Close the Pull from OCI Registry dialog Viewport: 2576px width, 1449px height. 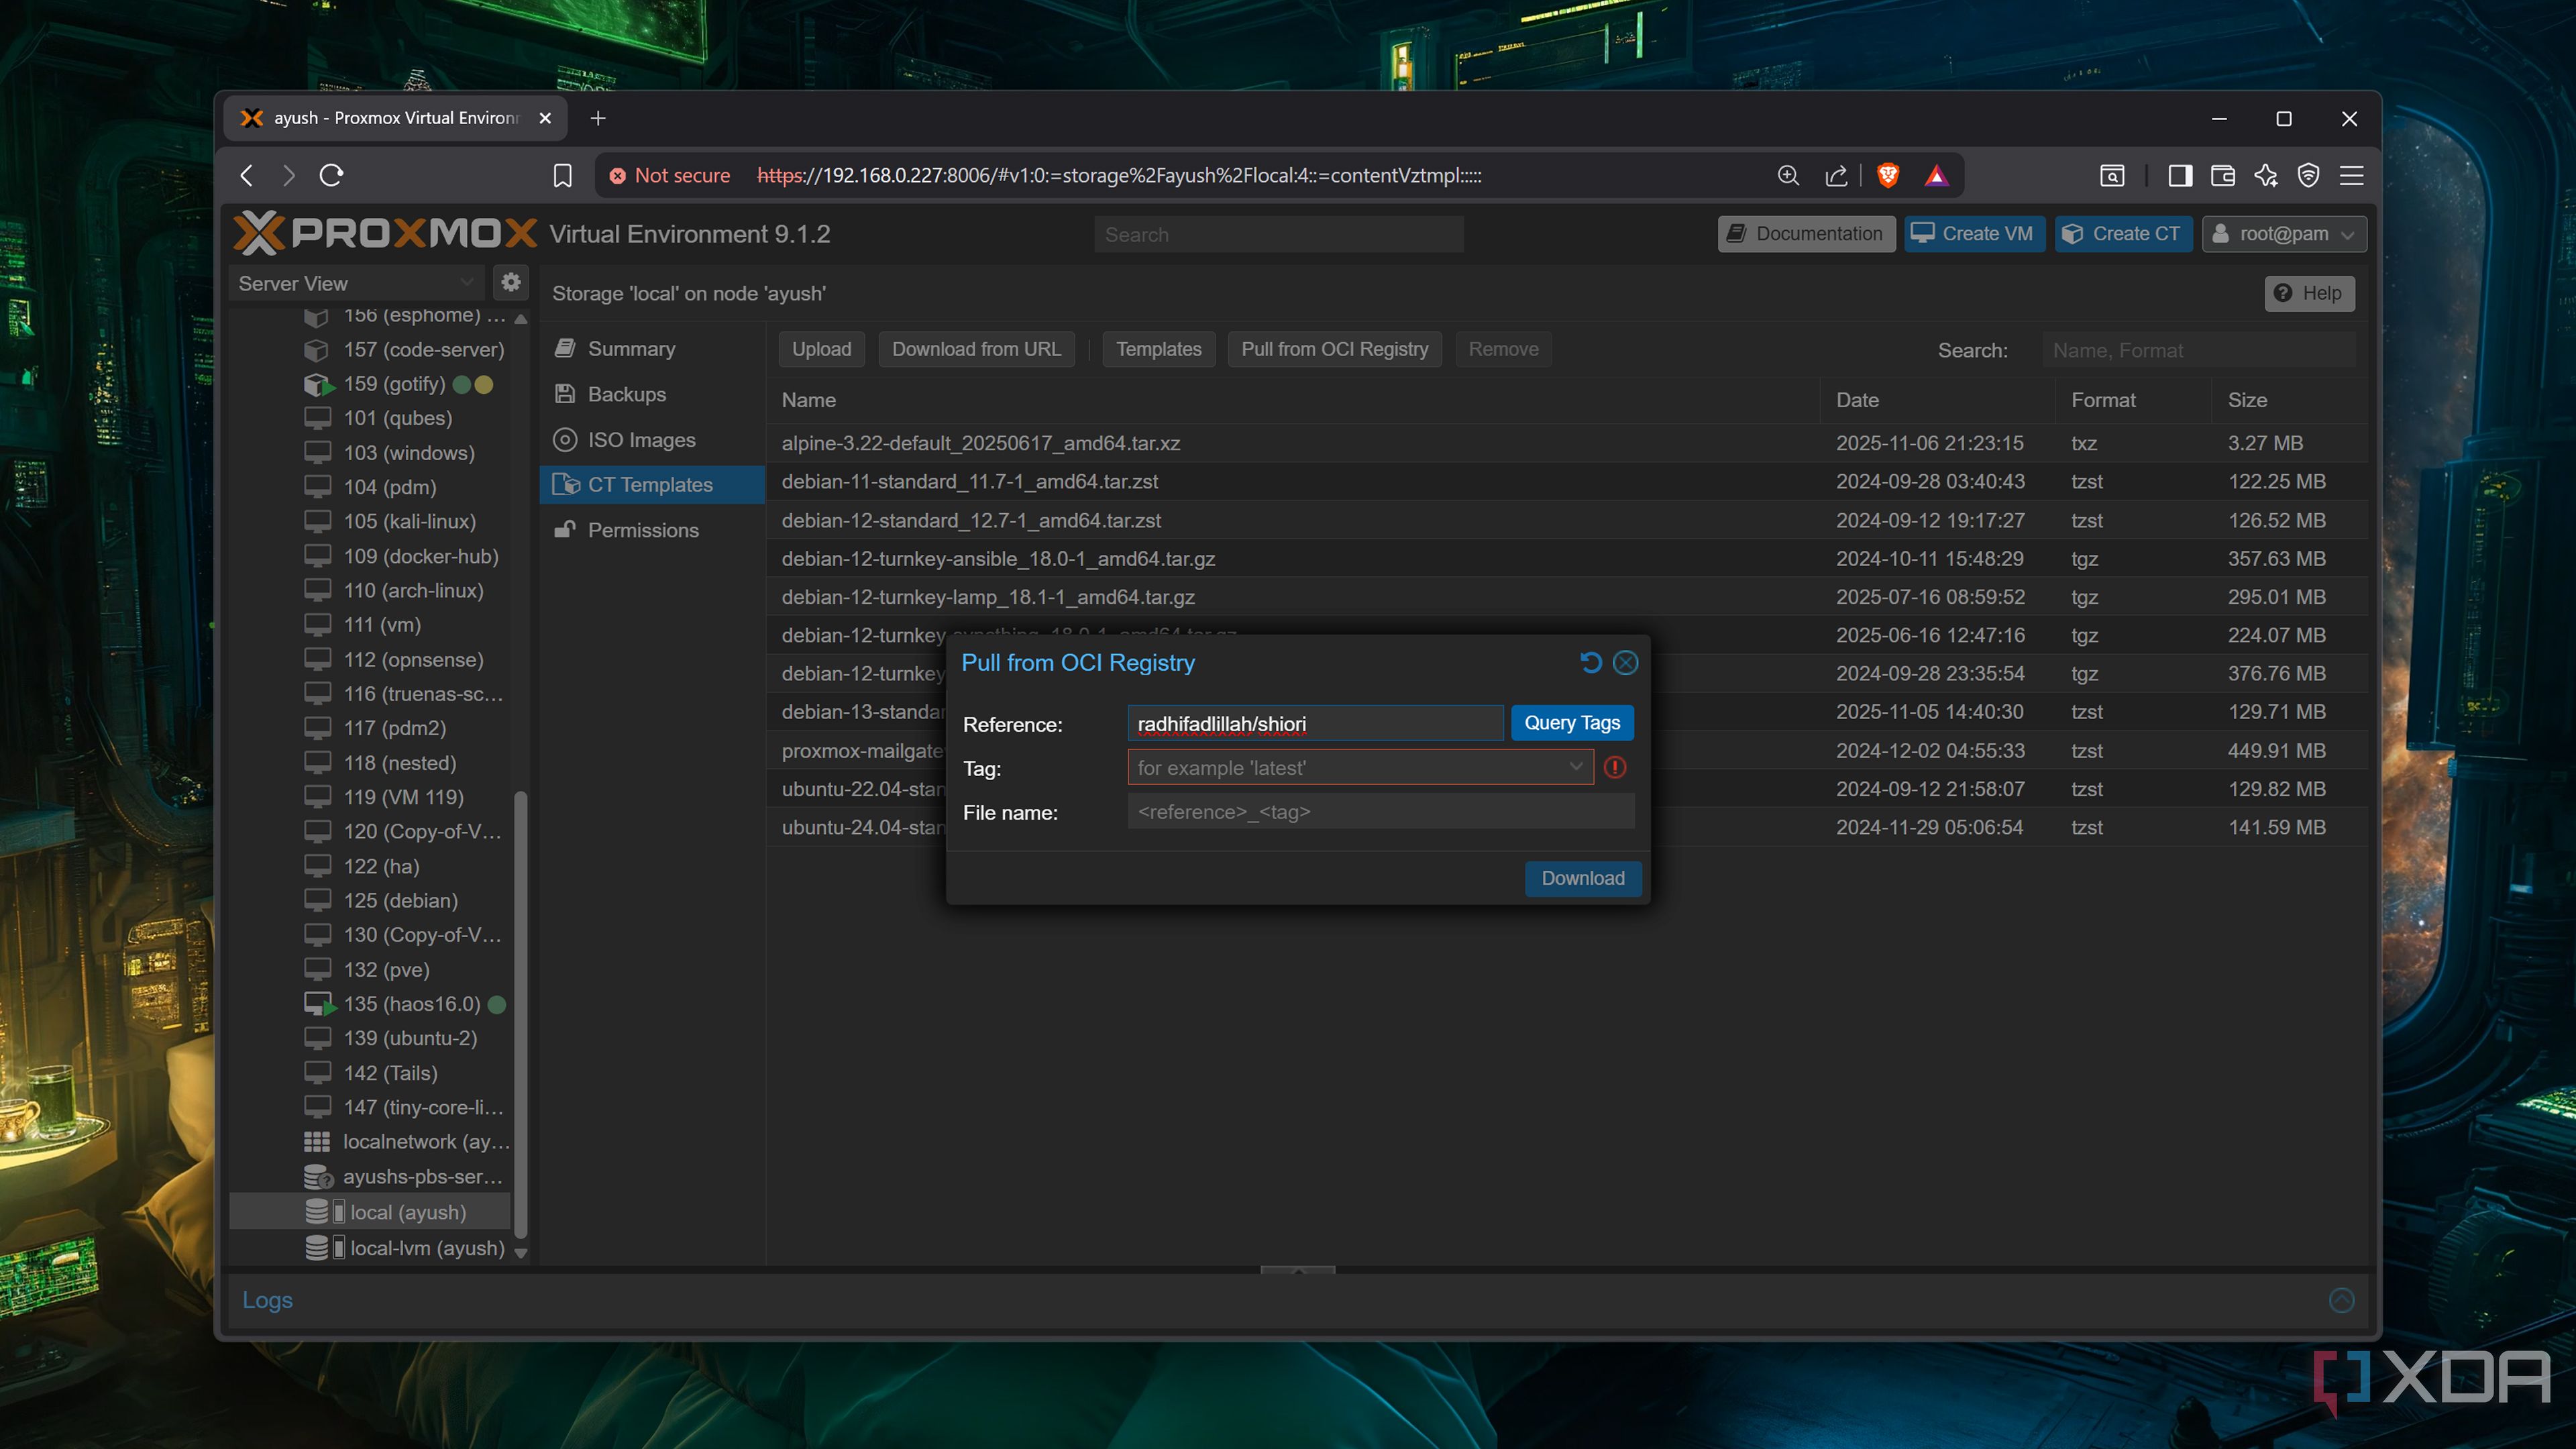click(x=1626, y=663)
